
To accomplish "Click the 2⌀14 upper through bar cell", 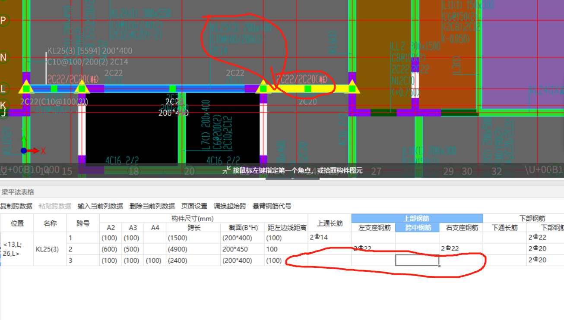I will click(330, 238).
